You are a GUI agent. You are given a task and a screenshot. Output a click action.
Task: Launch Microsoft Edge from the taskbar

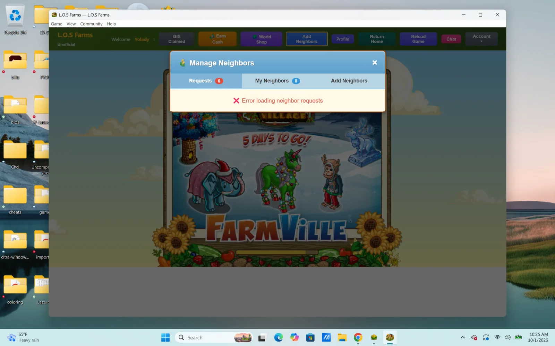[x=279, y=337]
